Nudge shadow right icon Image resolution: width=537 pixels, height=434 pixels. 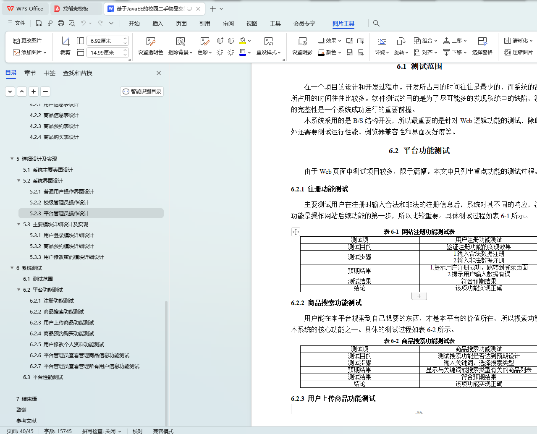[361, 52]
